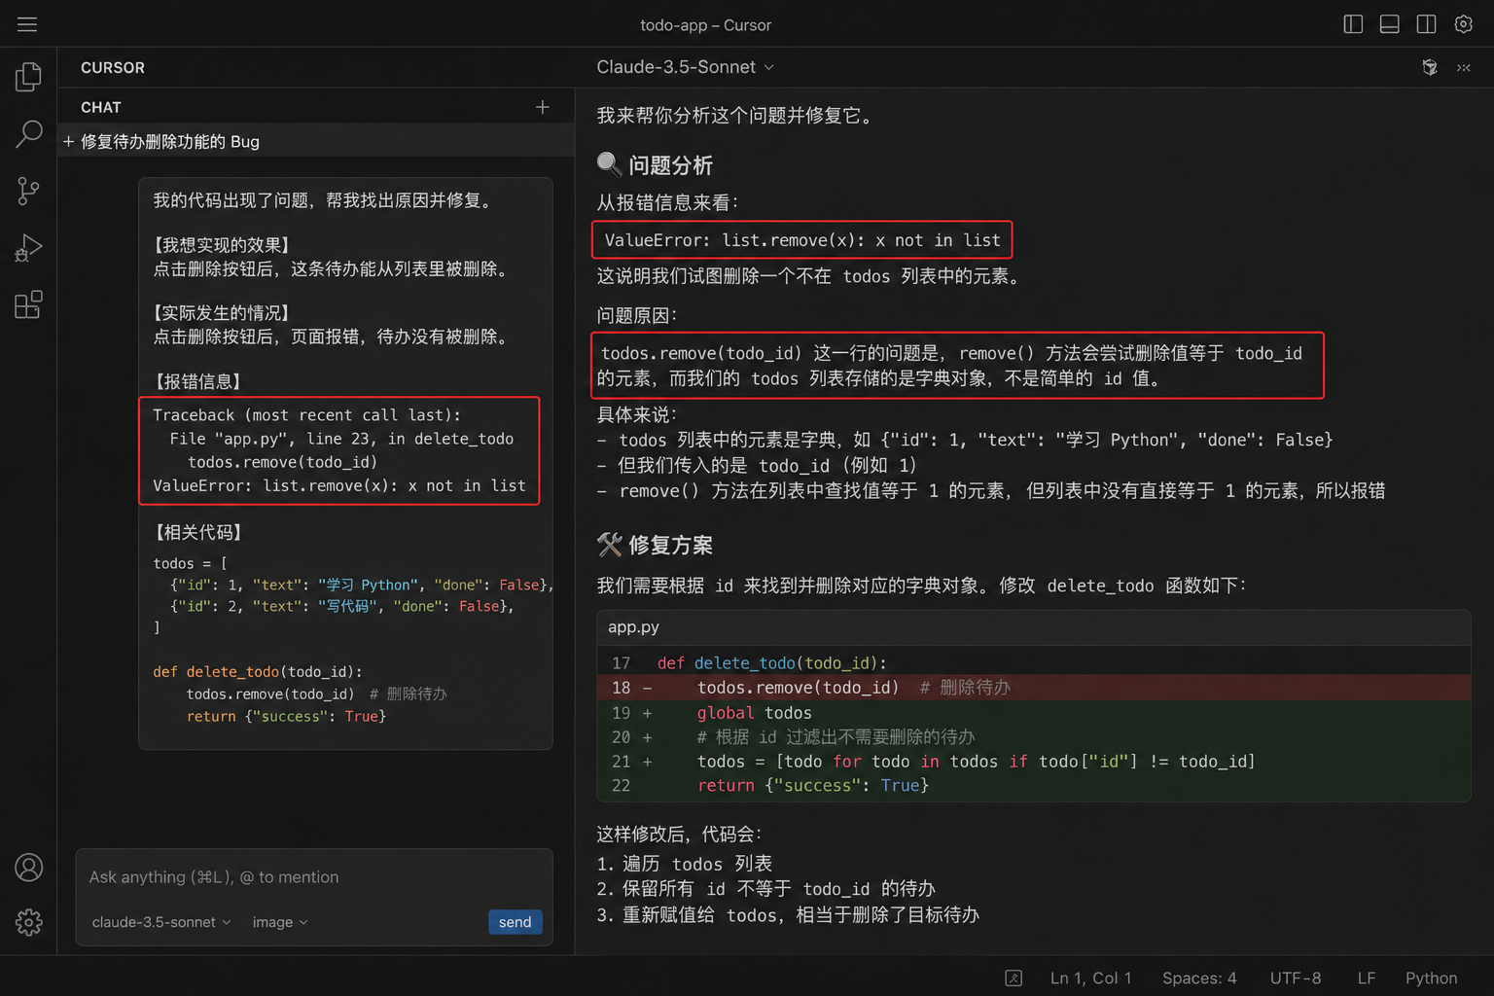Click line 17 def delete_todo in diff

1034,663
